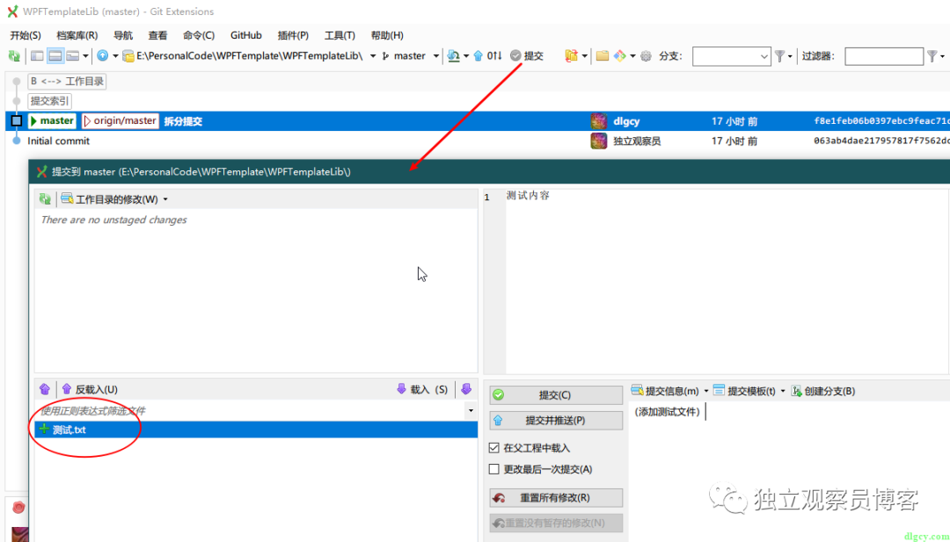The image size is (950, 542).
Task: Click the 提交并推送(P) button
Action: (x=556, y=420)
